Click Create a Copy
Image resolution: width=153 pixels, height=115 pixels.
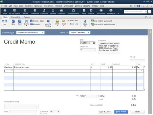(x=37, y=21)
